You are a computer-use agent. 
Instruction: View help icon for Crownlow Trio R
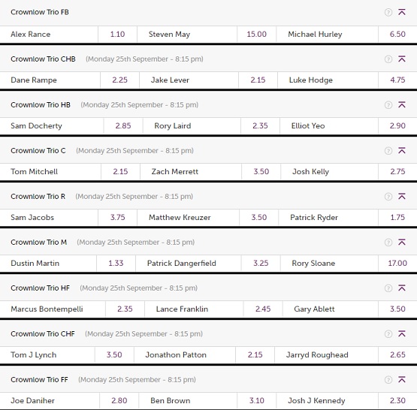coord(388,197)
